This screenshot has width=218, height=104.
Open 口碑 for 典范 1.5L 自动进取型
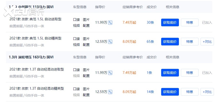[76, 19]
